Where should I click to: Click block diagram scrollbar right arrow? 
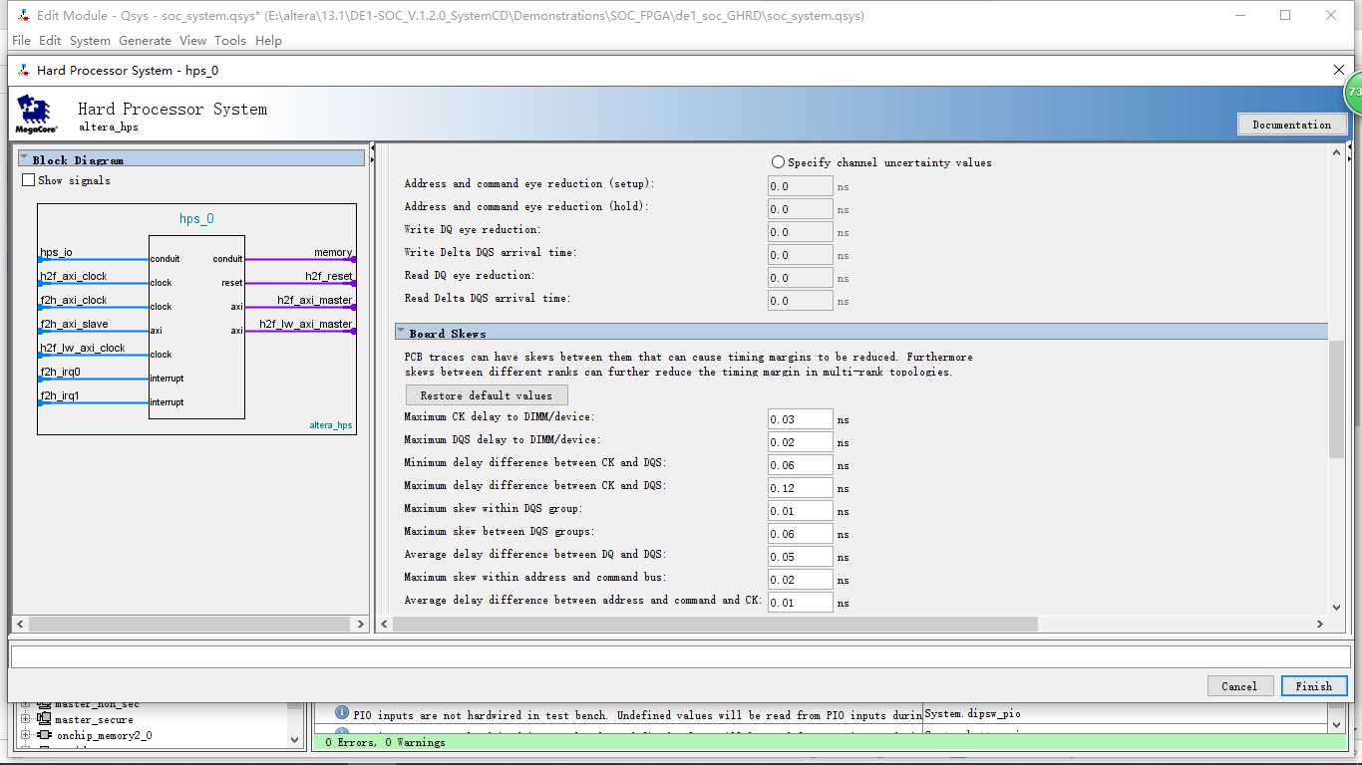[x=361, y=624]
